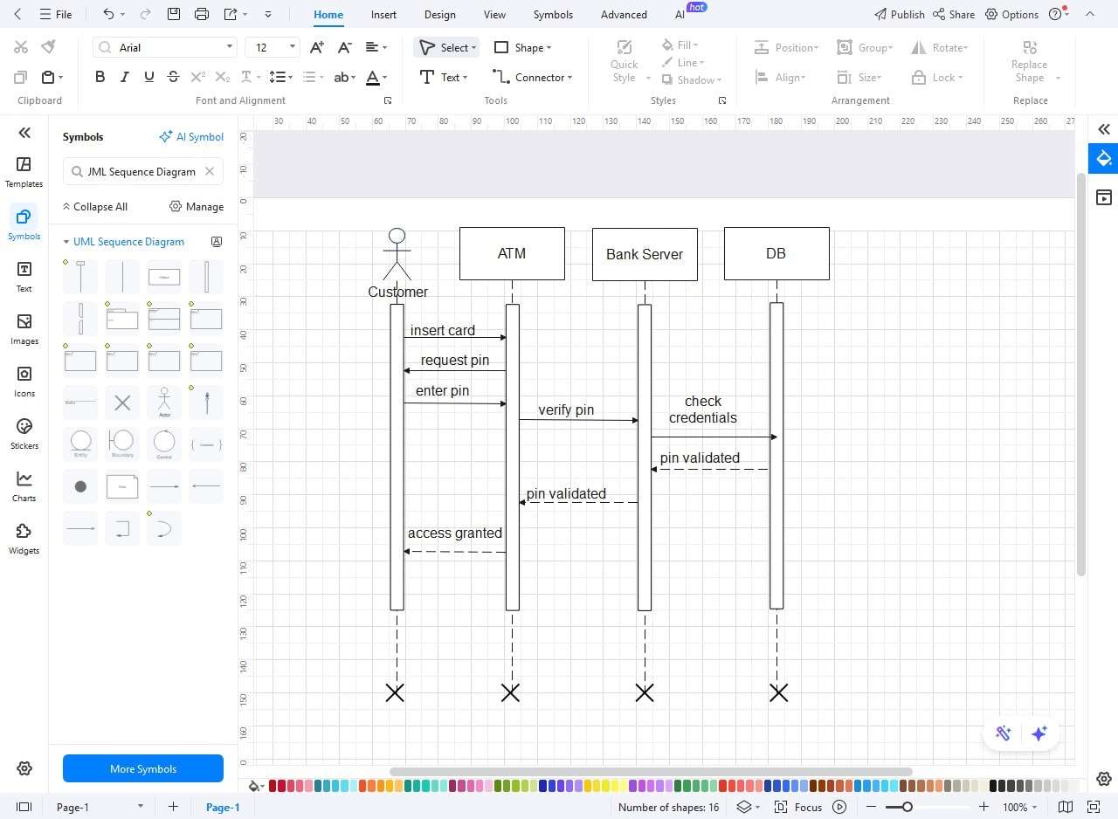Click the More Symbols button
1118x819 pixels.
pos(143,768)
